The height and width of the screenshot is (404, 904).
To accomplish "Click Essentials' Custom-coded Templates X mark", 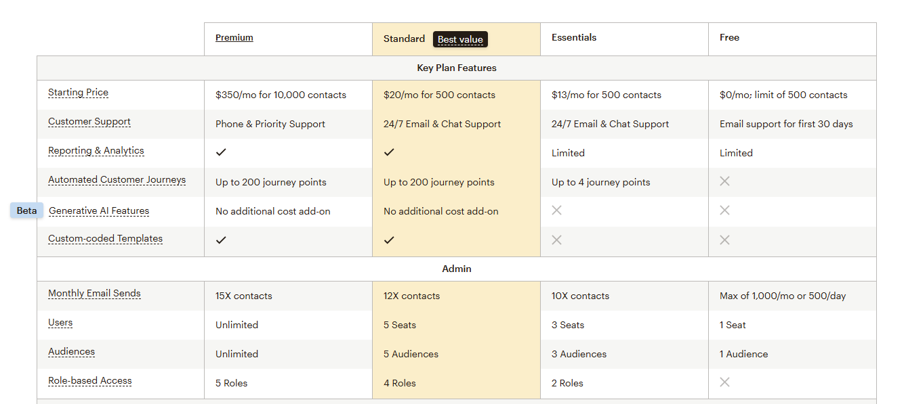I will click(556, 240).
